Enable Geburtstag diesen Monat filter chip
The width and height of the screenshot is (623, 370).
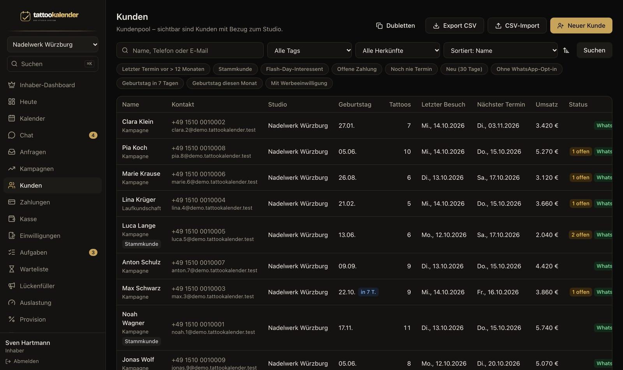click(x=224, y=83)
